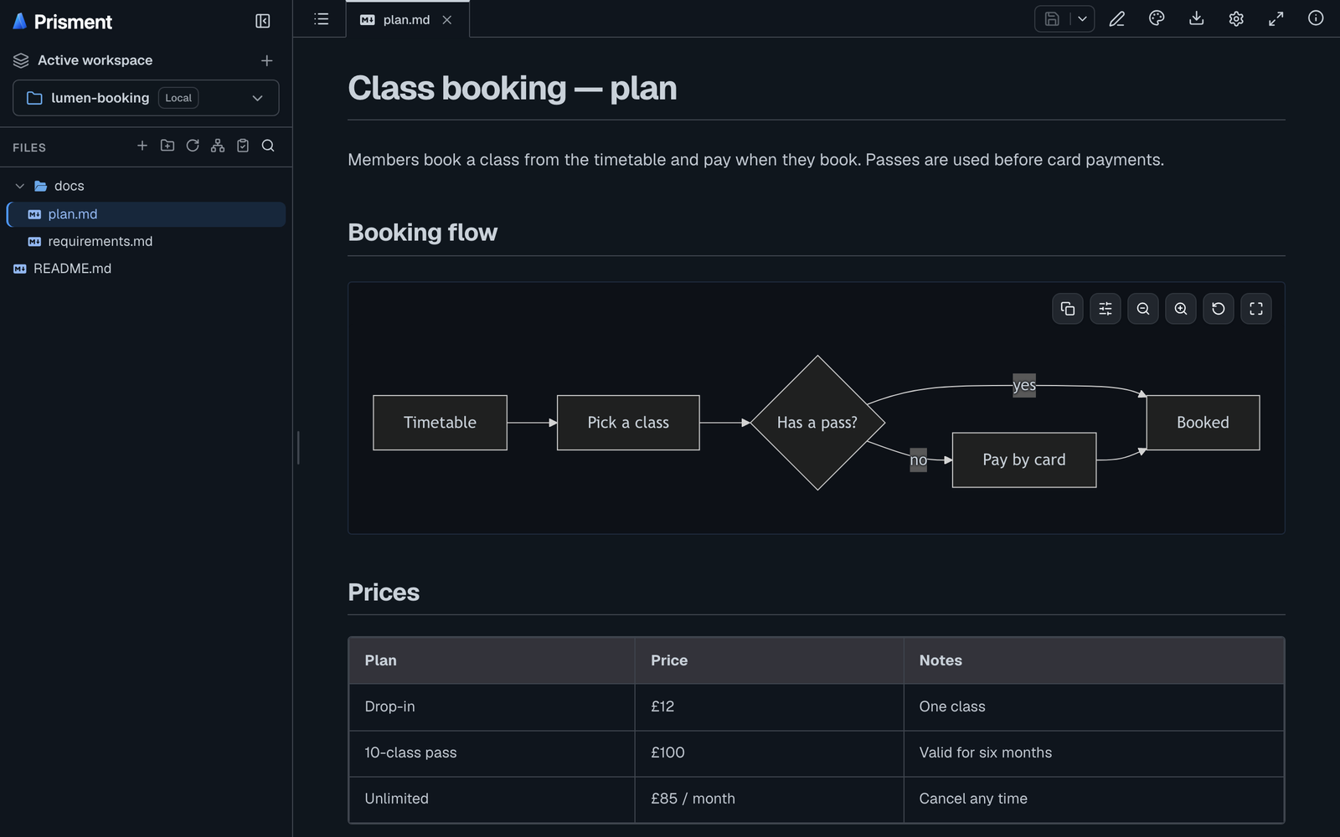Download the document
The width and height of the screenshot is (1340, 837).
click(x=1196, y=19)
